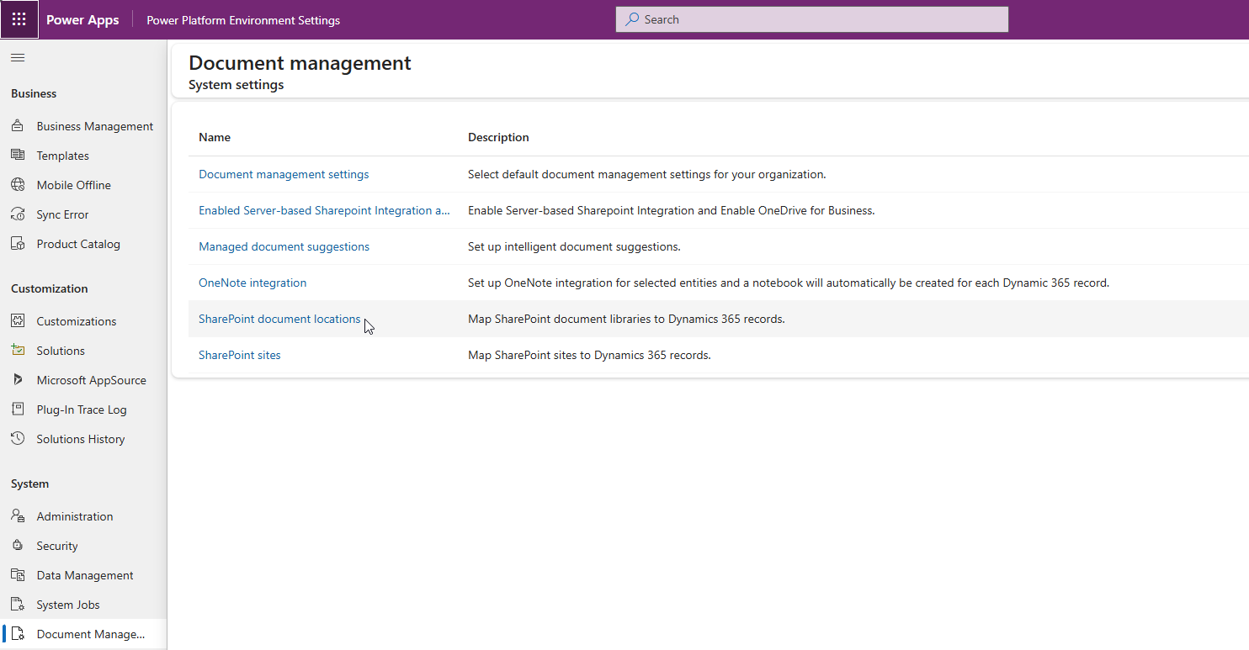The image size is (1249, 650).
Task: Click the Sync Error icon
Action: (18, 214)
